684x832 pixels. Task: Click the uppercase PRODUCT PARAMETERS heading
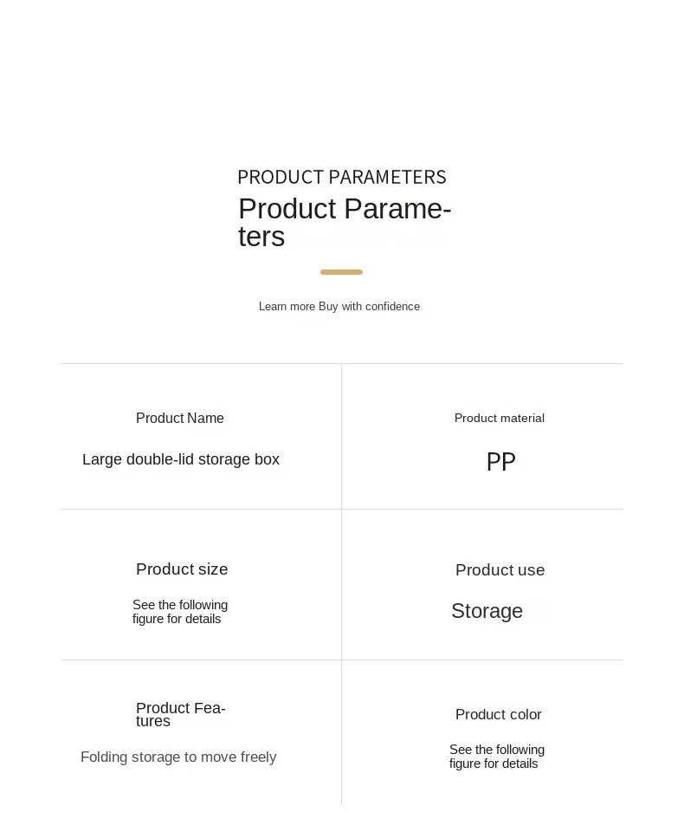coord(342,177)
